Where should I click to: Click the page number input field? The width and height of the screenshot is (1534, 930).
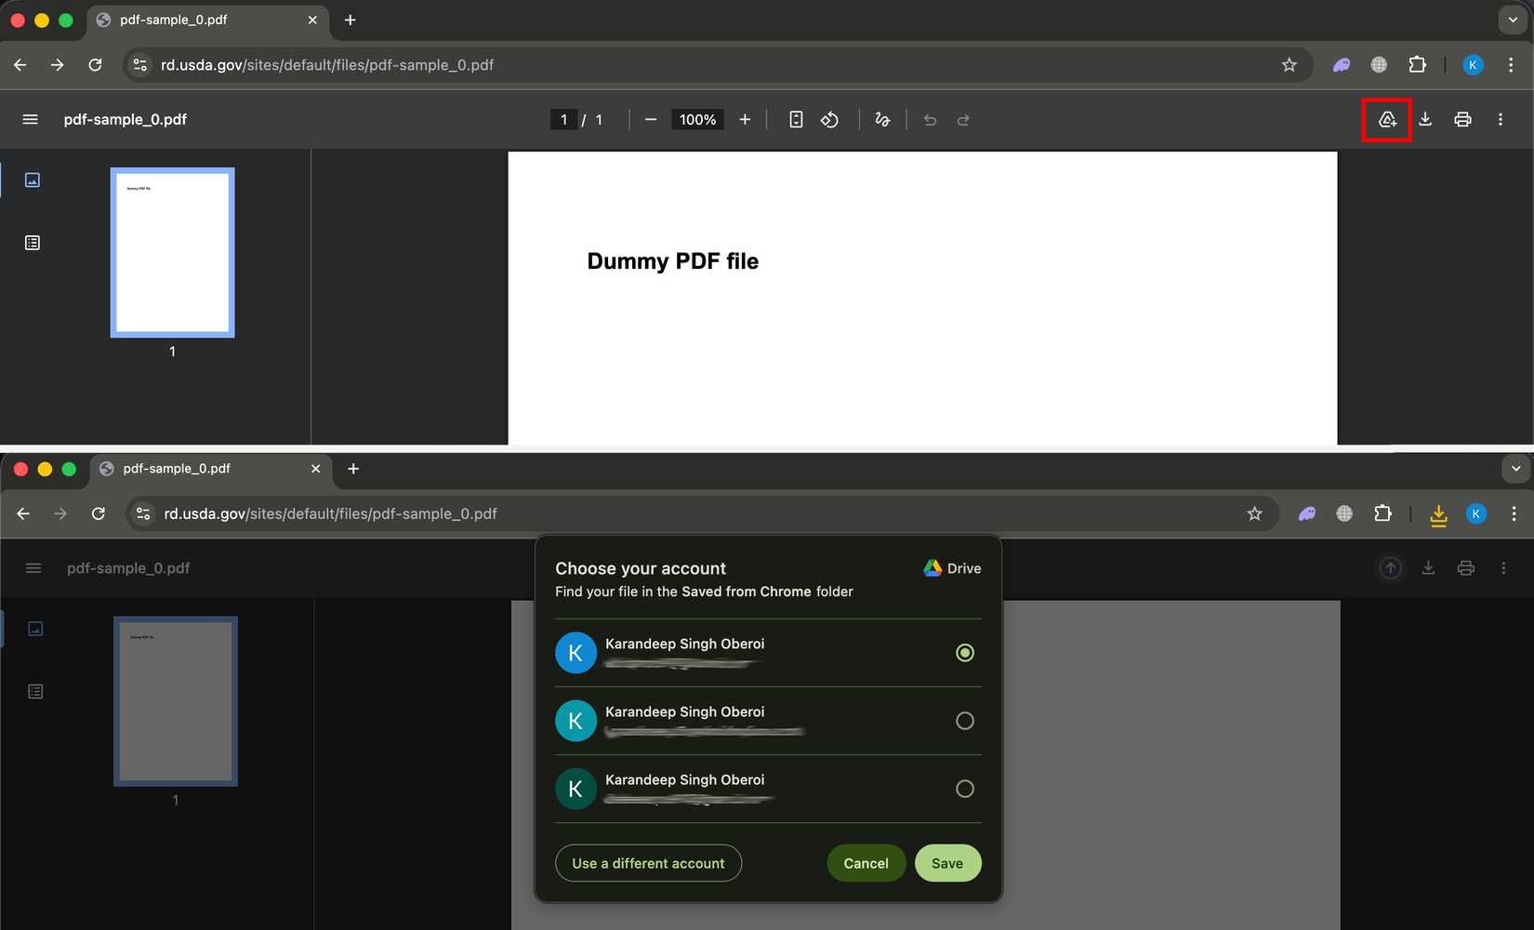tap(563, 119)
